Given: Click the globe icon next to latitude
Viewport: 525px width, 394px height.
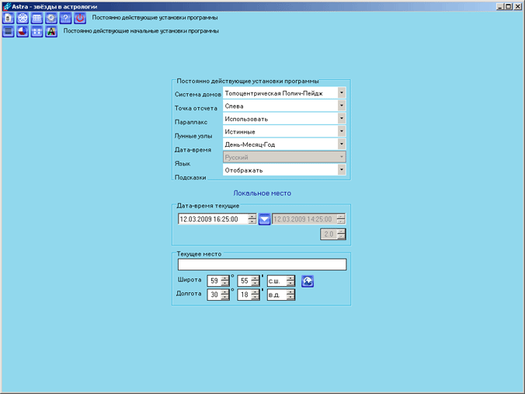Looking at the screenshot, I should click(308, 281).
